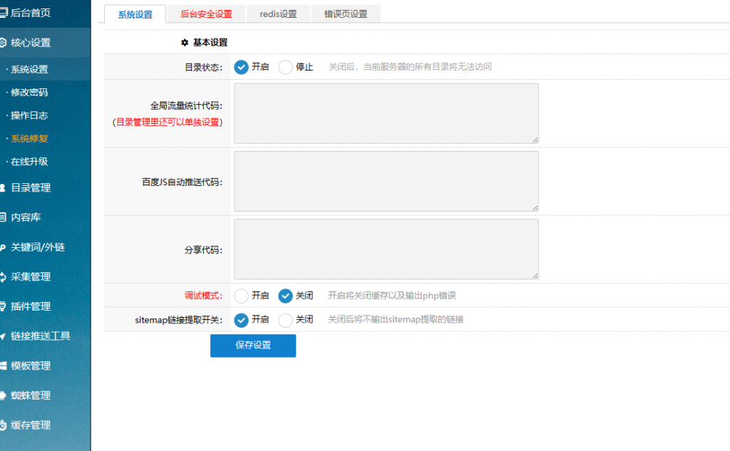The image size is (730, 451).
Task: Expand the 关键词/外链 sidebar menu
Action: [x=37, y=247]
